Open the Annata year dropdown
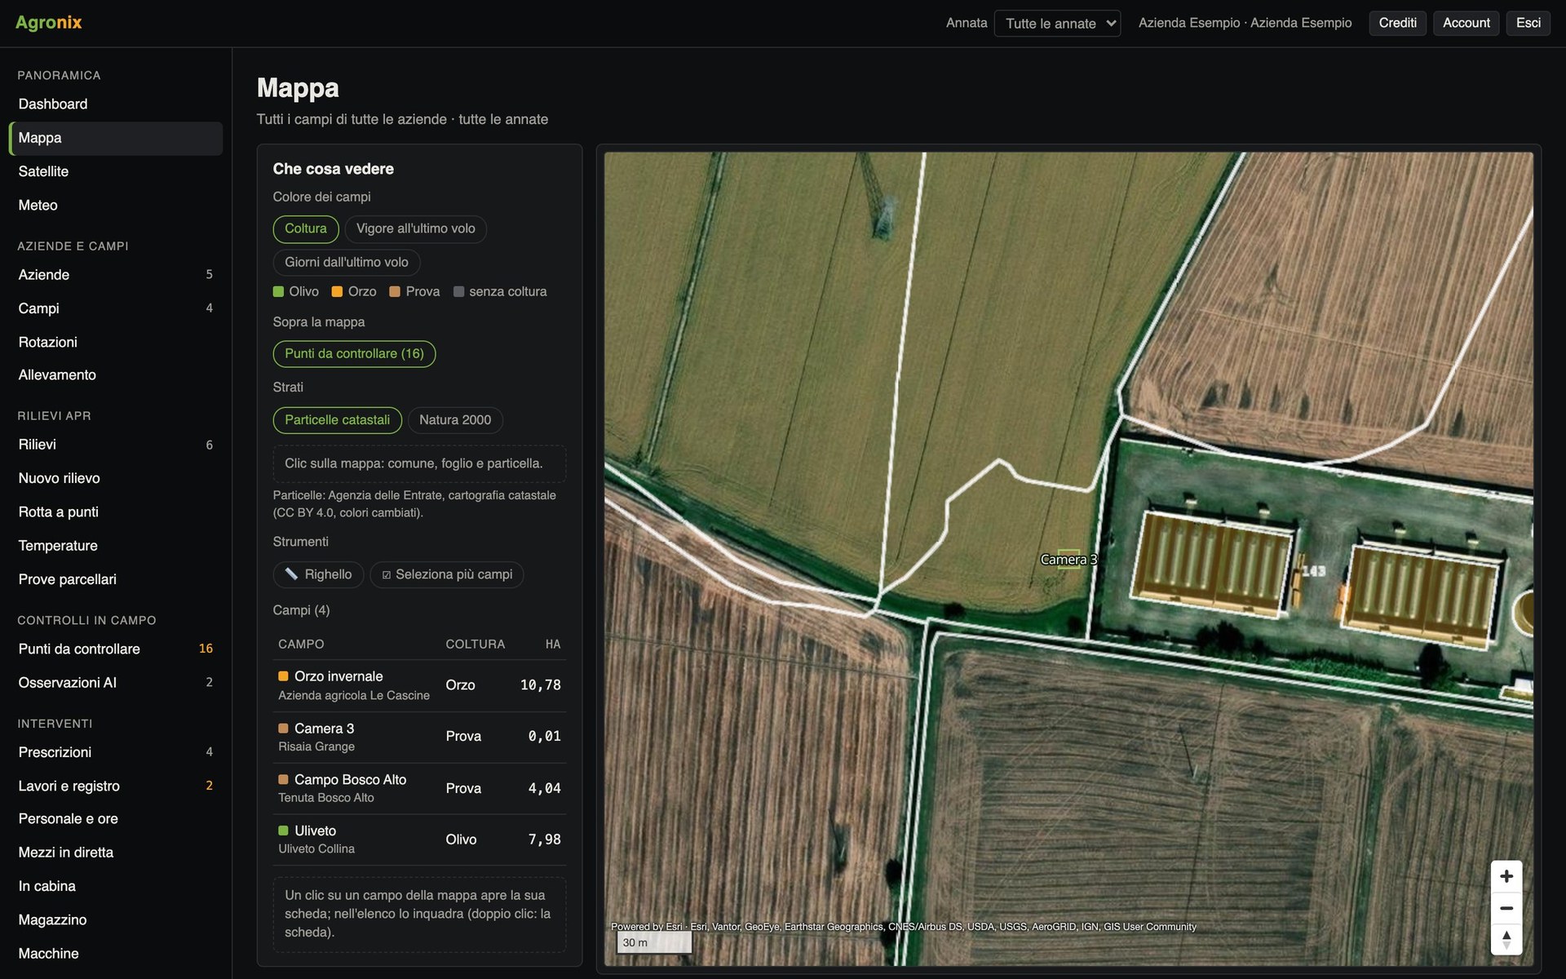 pyautogui.click(x=1057, y=24)
